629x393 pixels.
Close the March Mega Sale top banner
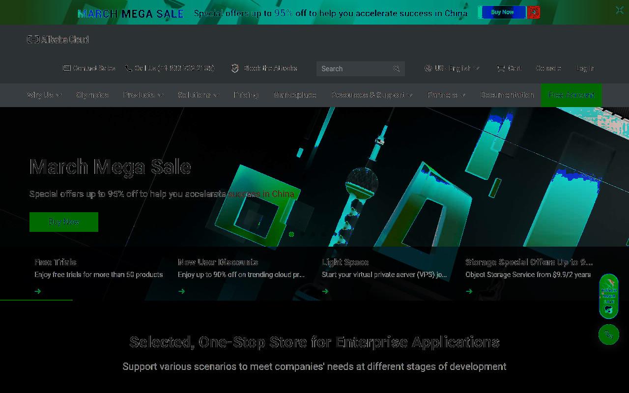pos(619,10)
